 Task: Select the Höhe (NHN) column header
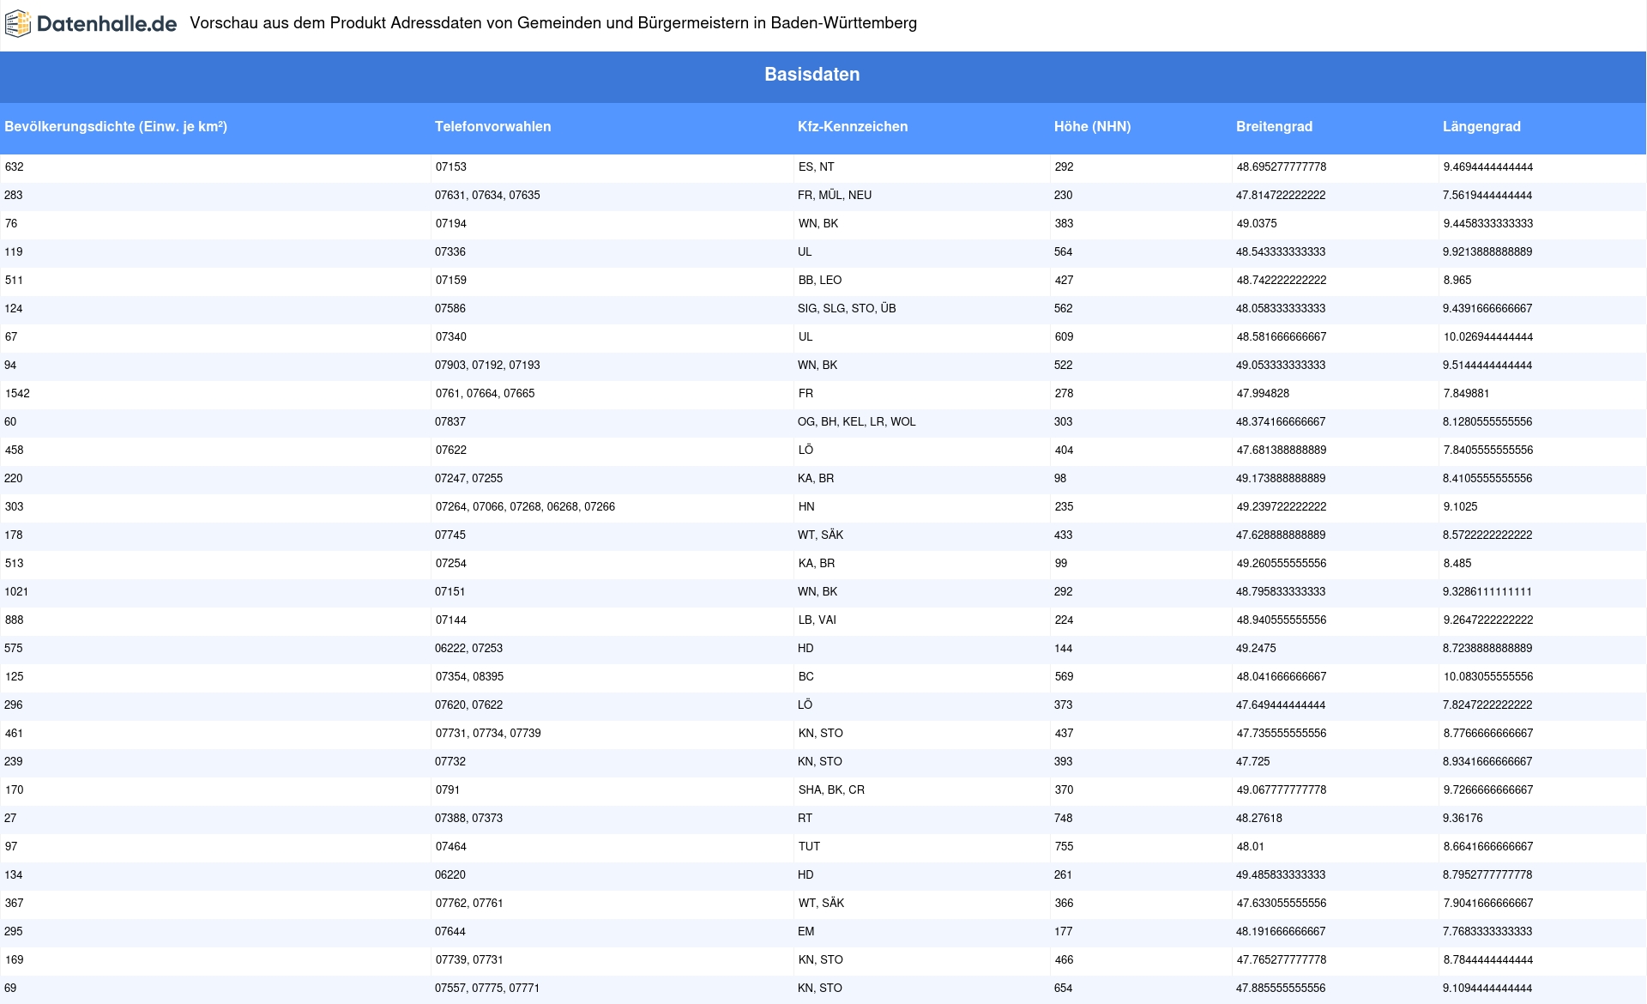[x=1092, y=127]
